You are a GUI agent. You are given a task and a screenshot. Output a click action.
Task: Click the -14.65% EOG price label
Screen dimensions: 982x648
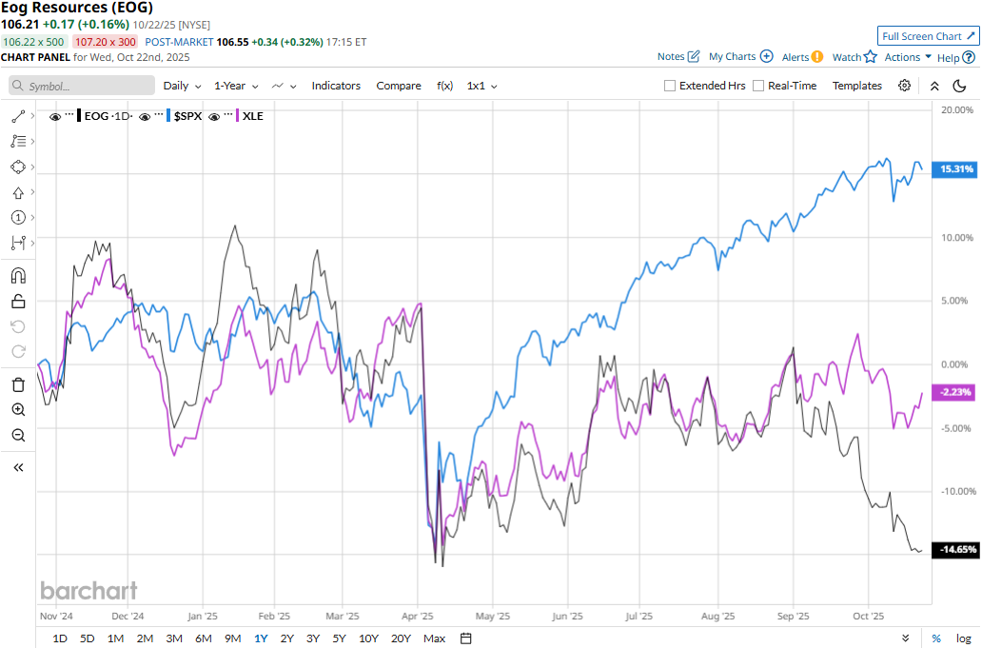tap(955, 550)
